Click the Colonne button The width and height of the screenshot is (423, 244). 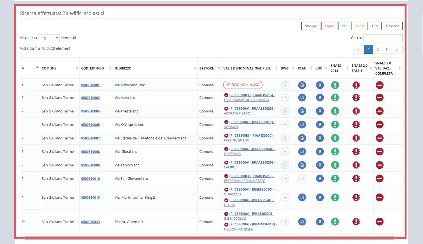[x=392, y=26]
